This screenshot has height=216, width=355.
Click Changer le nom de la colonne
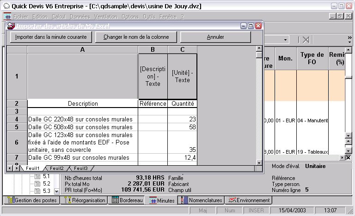[136, 37]
